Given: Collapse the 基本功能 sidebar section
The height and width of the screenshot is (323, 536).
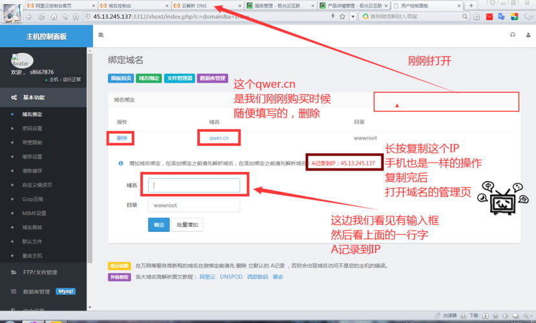Looking at the screenshot, I should click(x=43, y=98).
